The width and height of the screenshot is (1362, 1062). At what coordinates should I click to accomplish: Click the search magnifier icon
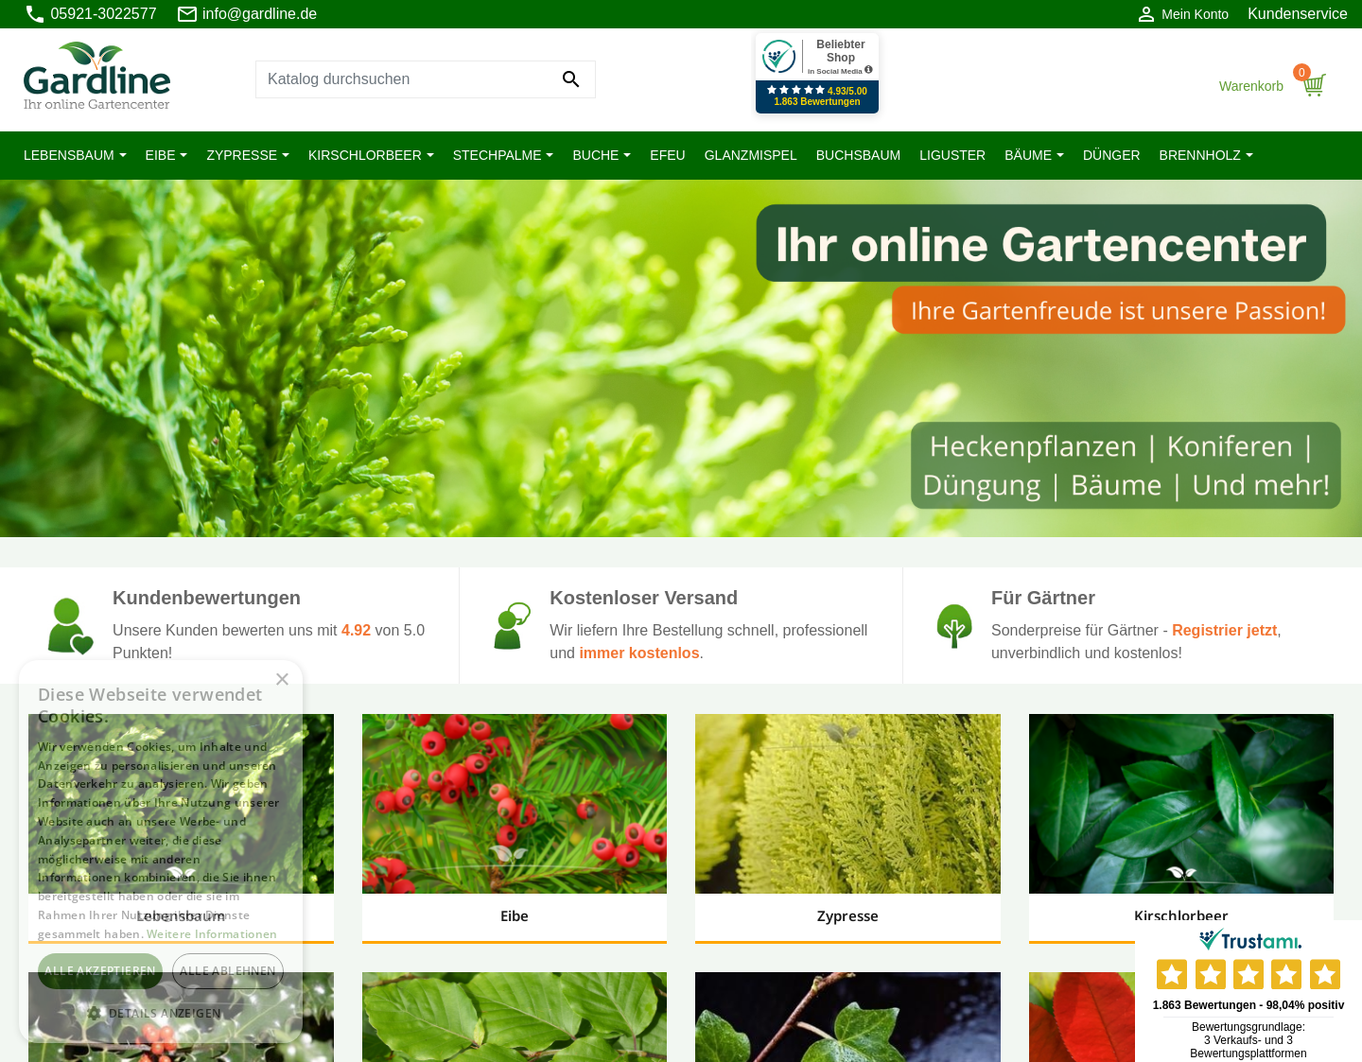pyautogui.click(x=570, y=79)
